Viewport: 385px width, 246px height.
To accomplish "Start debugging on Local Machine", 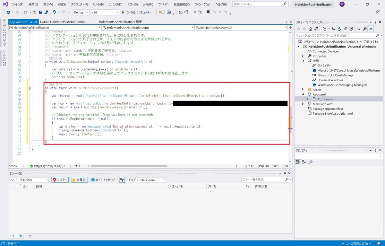I will [x=137, y=12].
